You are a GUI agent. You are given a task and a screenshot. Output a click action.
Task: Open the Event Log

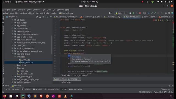pos(166,89)
